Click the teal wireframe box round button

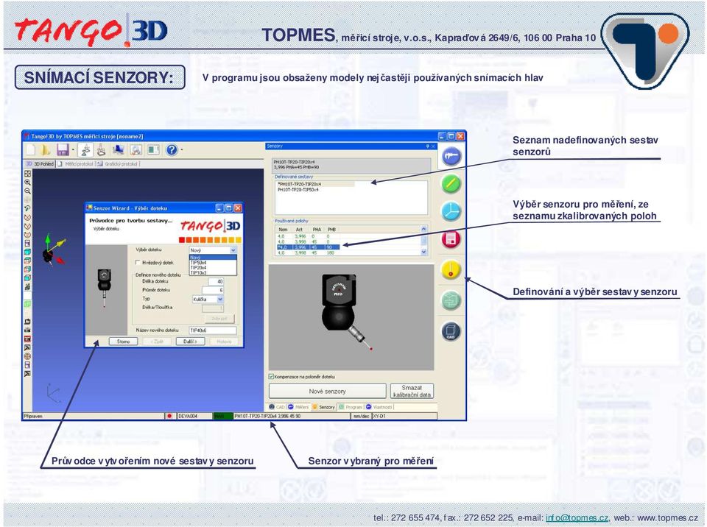451,300
